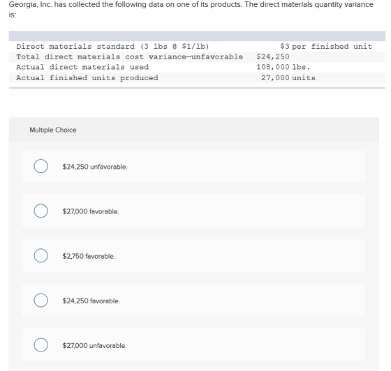Viewport: 391px width, 371px height.
Task: Click the Direct materials standard row label
Action: point(112,46)
